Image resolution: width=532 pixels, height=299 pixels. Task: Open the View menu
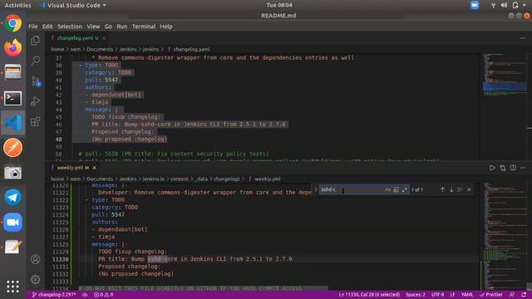93,27
